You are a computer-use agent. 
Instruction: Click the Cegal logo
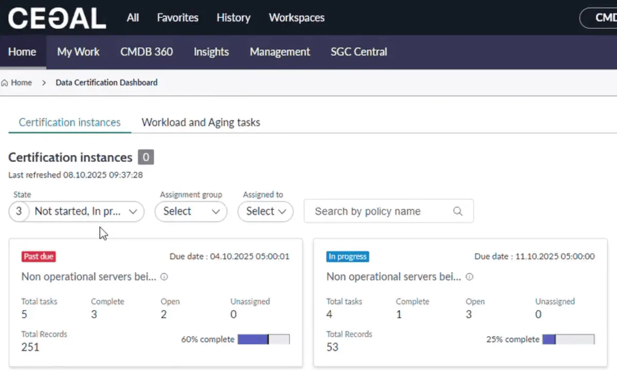[57, 18]
